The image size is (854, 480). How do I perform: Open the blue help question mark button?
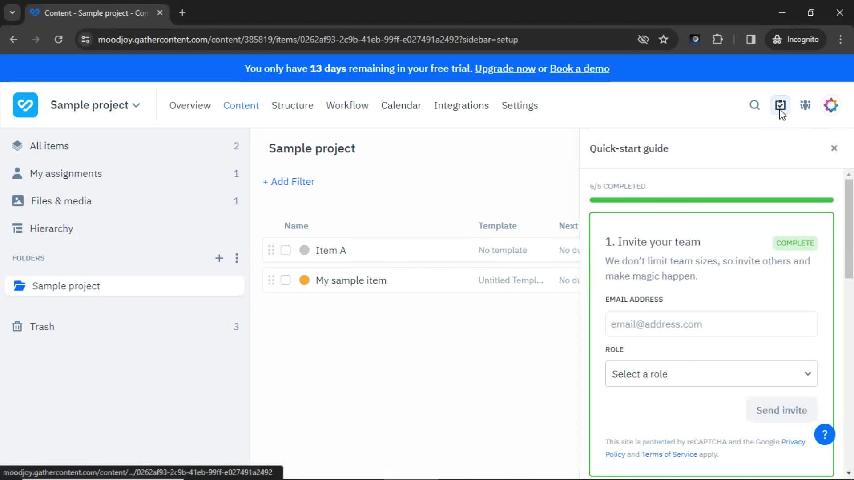pos(824,434)
